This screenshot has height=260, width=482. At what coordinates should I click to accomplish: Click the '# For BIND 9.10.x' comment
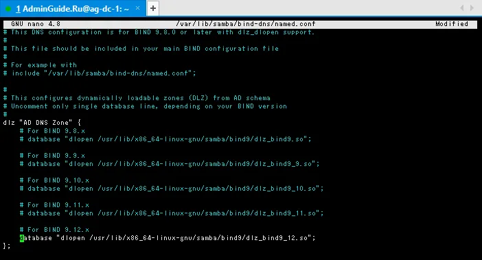tap(54, 180)
